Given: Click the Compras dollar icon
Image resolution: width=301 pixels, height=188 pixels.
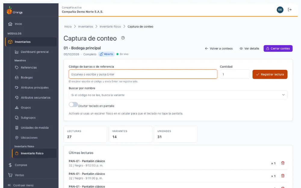Looking at the screenshot, I should [10, 165].
